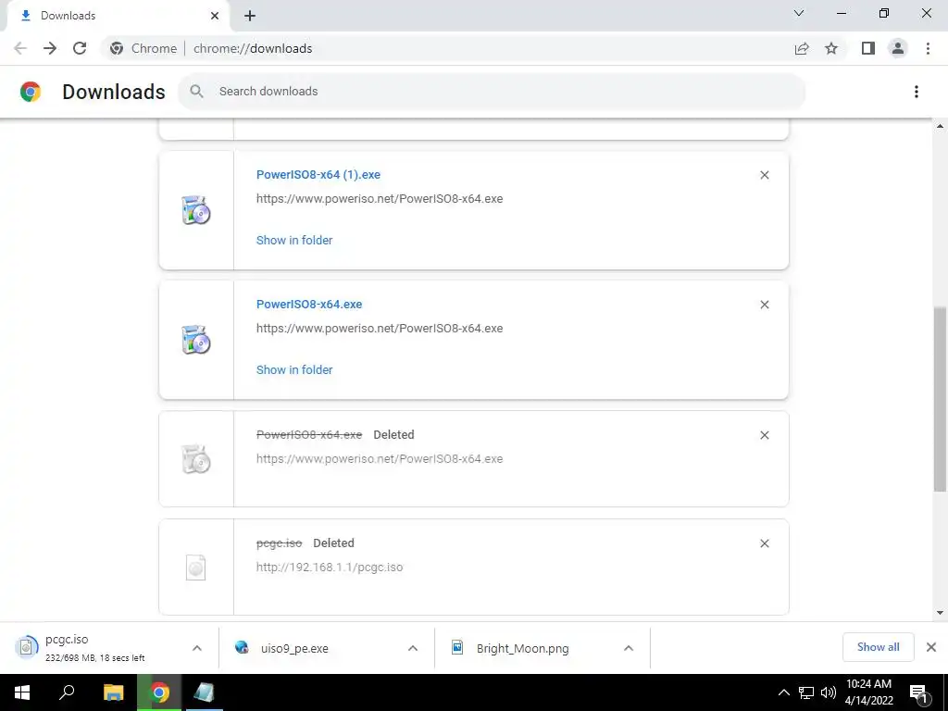Open the PowerISO8-x64 (1).exe file link
This screenshot has height=711, width=948.
318,175
